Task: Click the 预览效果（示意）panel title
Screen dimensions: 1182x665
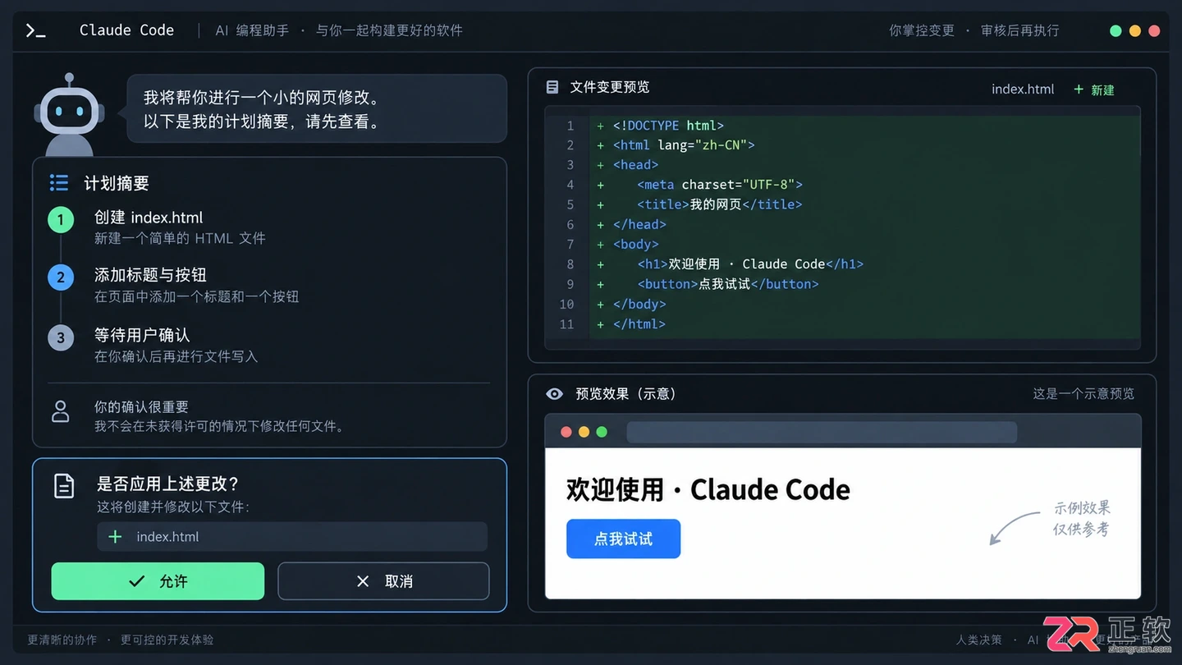Action: click(x=625, y=394)
